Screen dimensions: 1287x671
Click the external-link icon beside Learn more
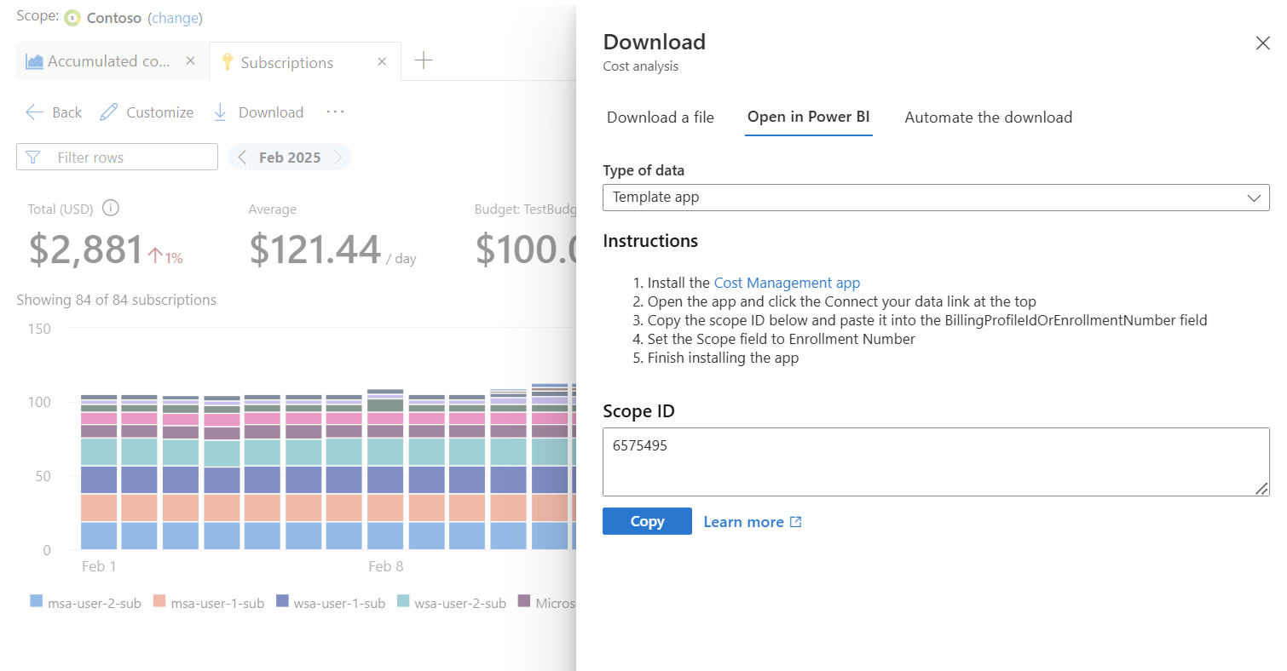tap(794, 520)
